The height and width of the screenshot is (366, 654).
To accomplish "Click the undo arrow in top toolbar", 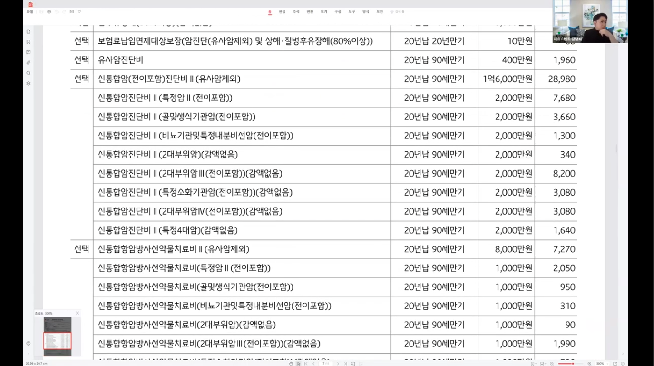I will 57,11.
